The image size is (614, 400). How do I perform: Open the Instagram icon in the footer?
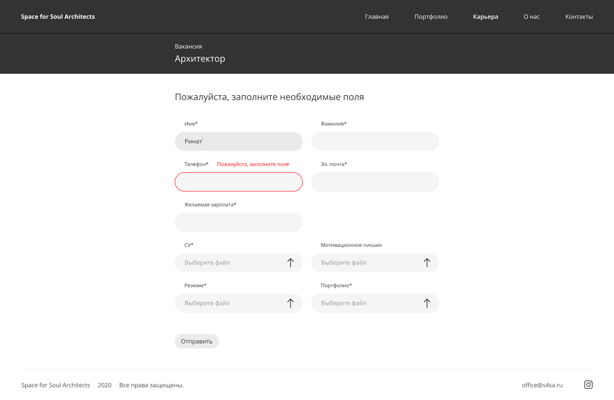click(x=588, y=385)
